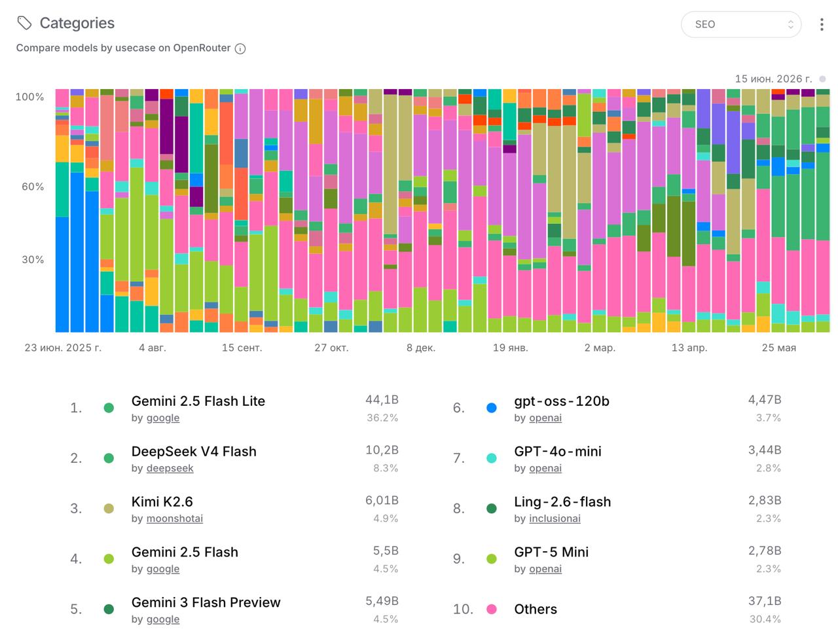This screenshot has height=637, width=838.
Task: Follow the openai link under GPT-5 Mini
Action: click(x=545, y=569)
